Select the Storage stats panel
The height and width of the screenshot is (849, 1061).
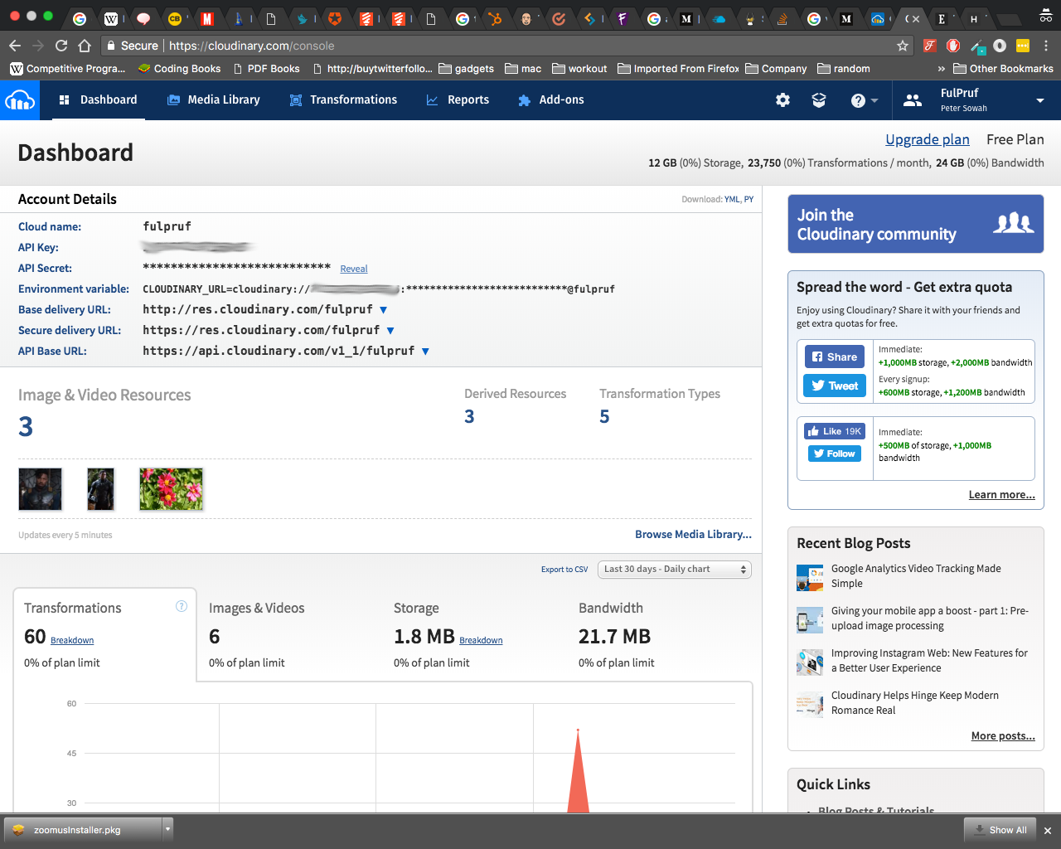(x=474, y=635)
